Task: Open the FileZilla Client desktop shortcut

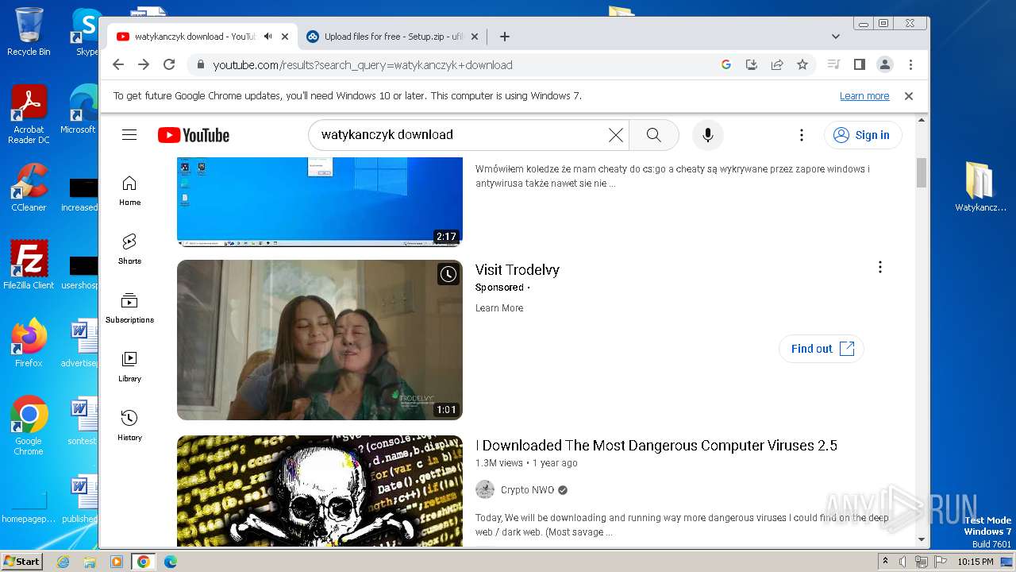Action: point(29,265)
